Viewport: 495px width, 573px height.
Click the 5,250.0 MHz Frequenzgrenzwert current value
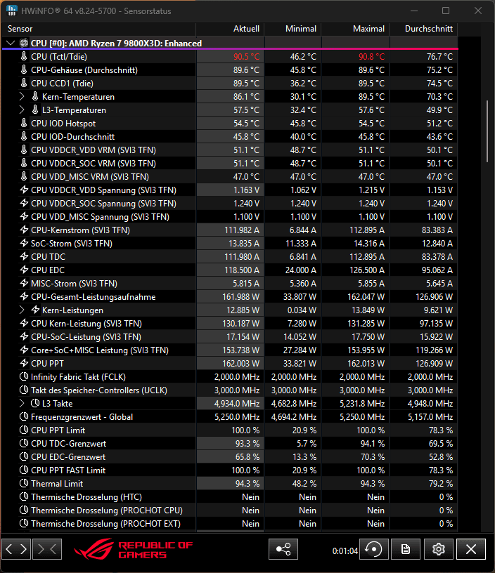pos(237,417)
